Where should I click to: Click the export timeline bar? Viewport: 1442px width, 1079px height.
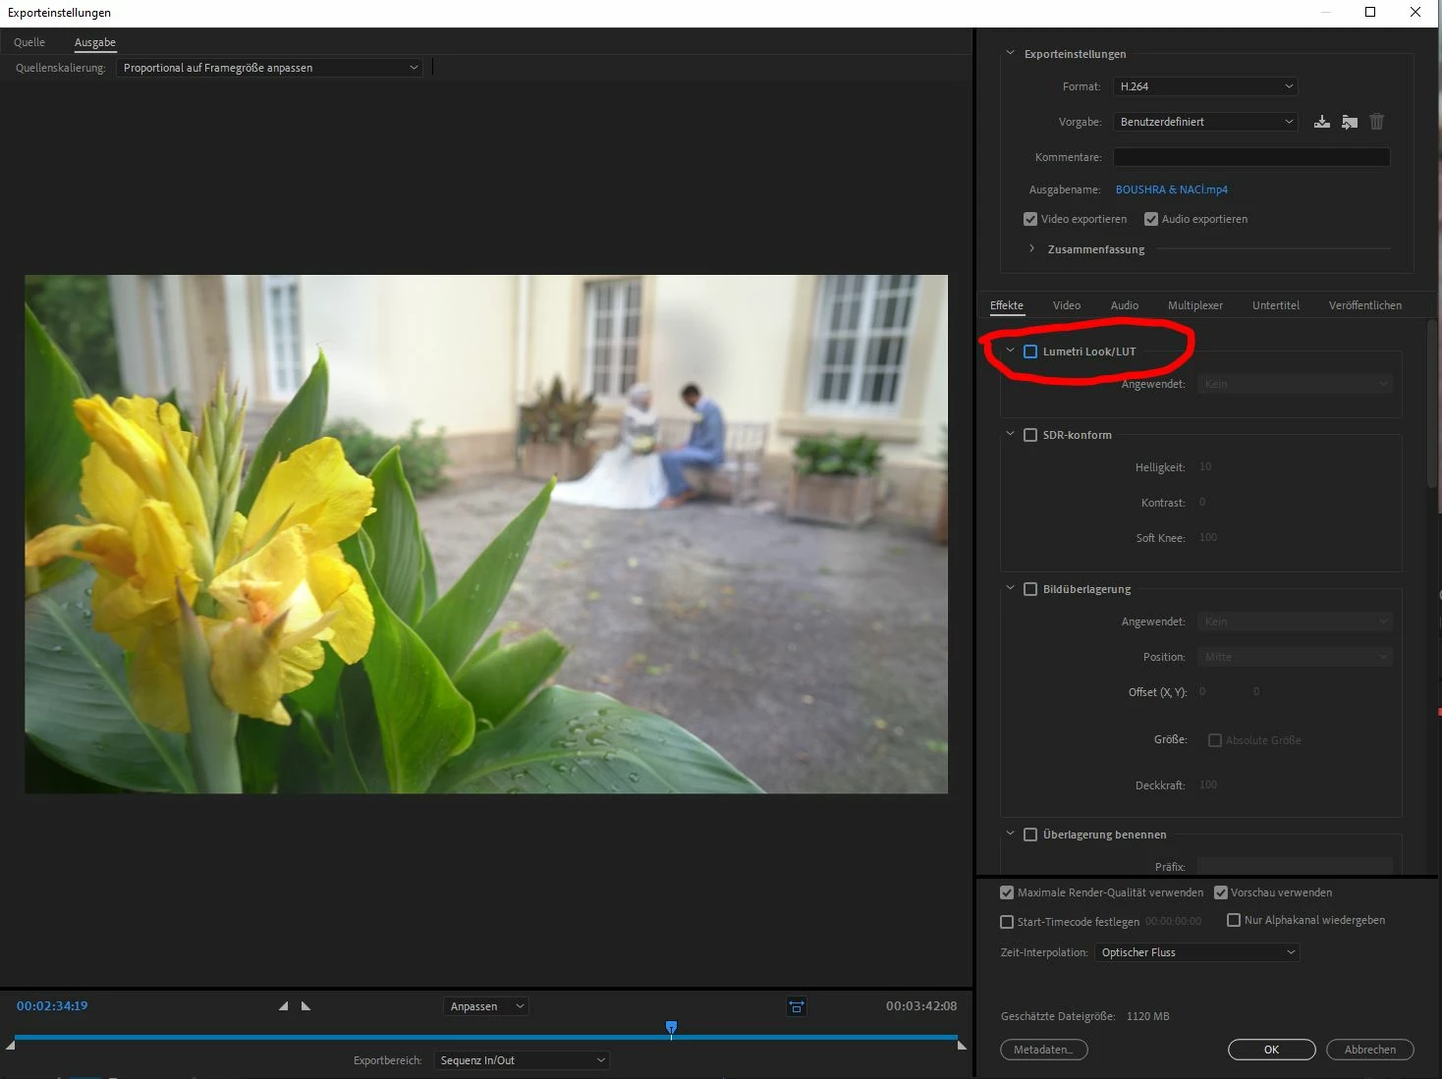click(485, 1037)
